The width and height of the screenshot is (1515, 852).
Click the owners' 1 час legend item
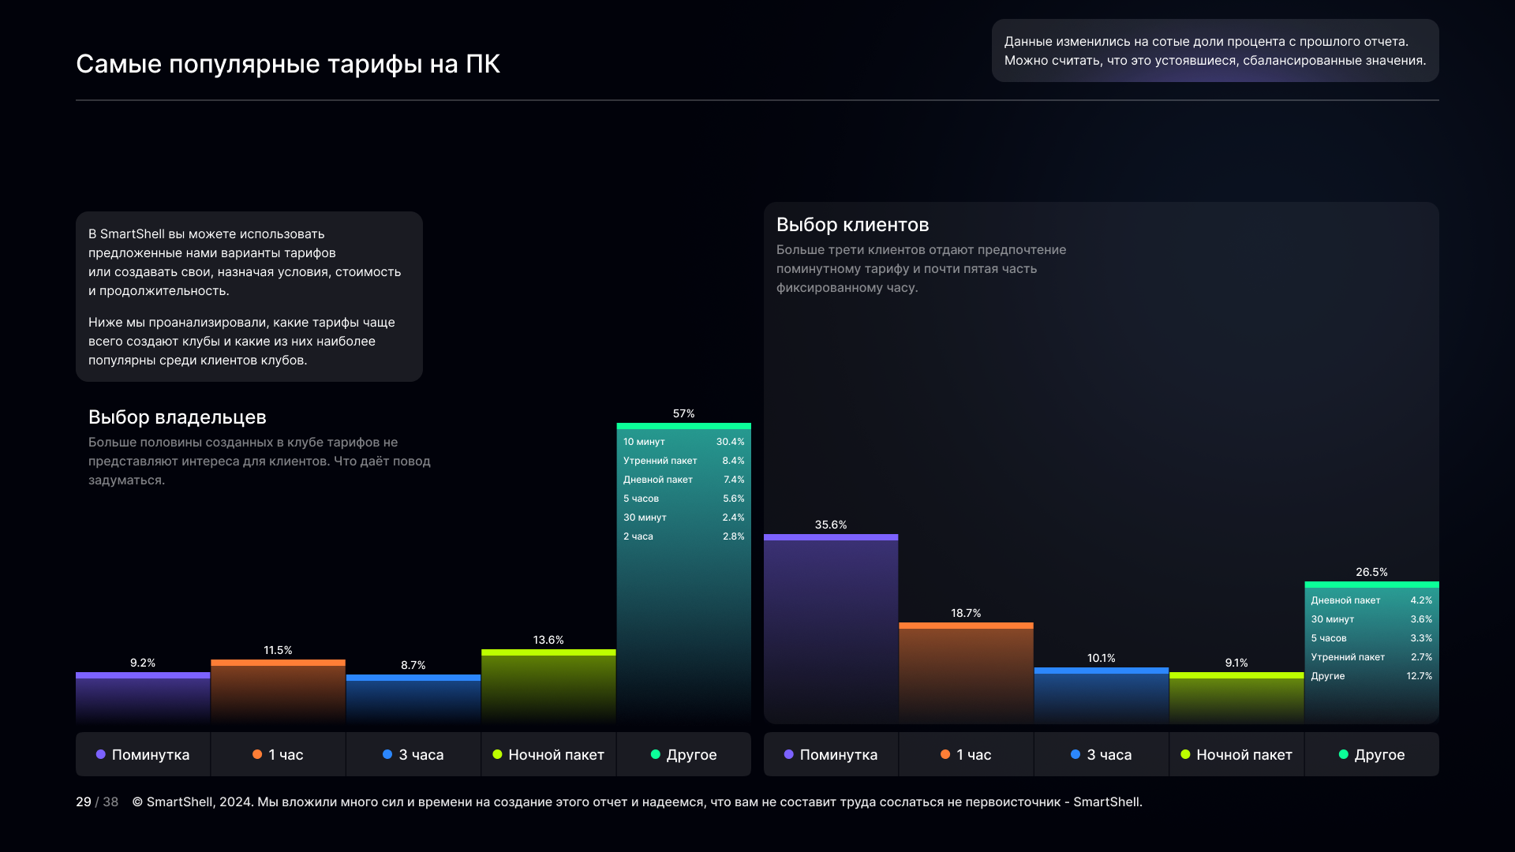point(278,754)
